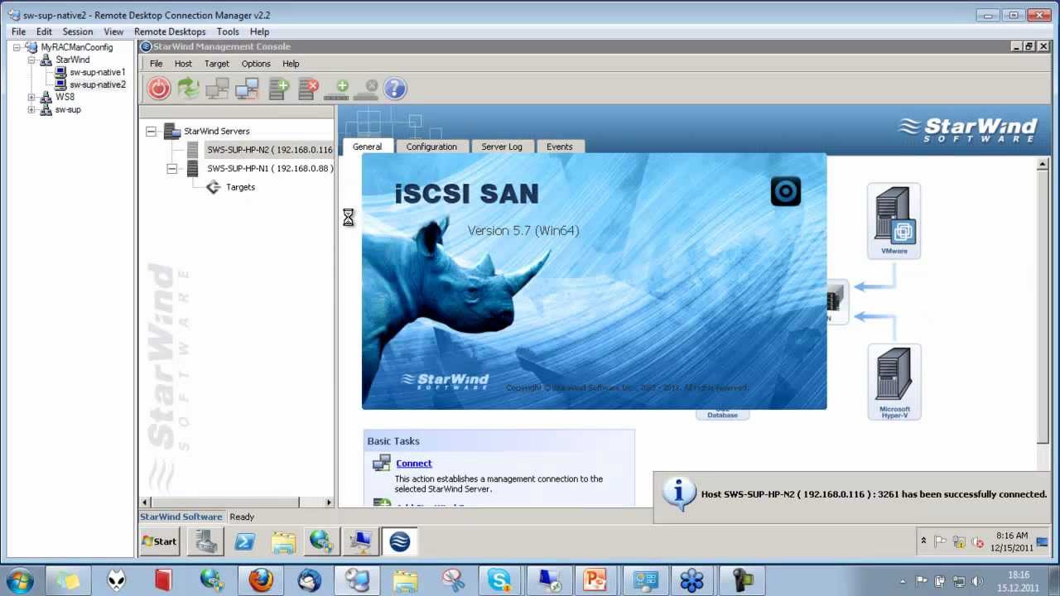
Task: Select sw-sup-native2 in the RDC tree
Action: [98, 84]
